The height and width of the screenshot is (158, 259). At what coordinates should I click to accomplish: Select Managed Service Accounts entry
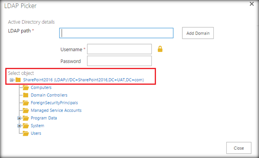point(56,111)
